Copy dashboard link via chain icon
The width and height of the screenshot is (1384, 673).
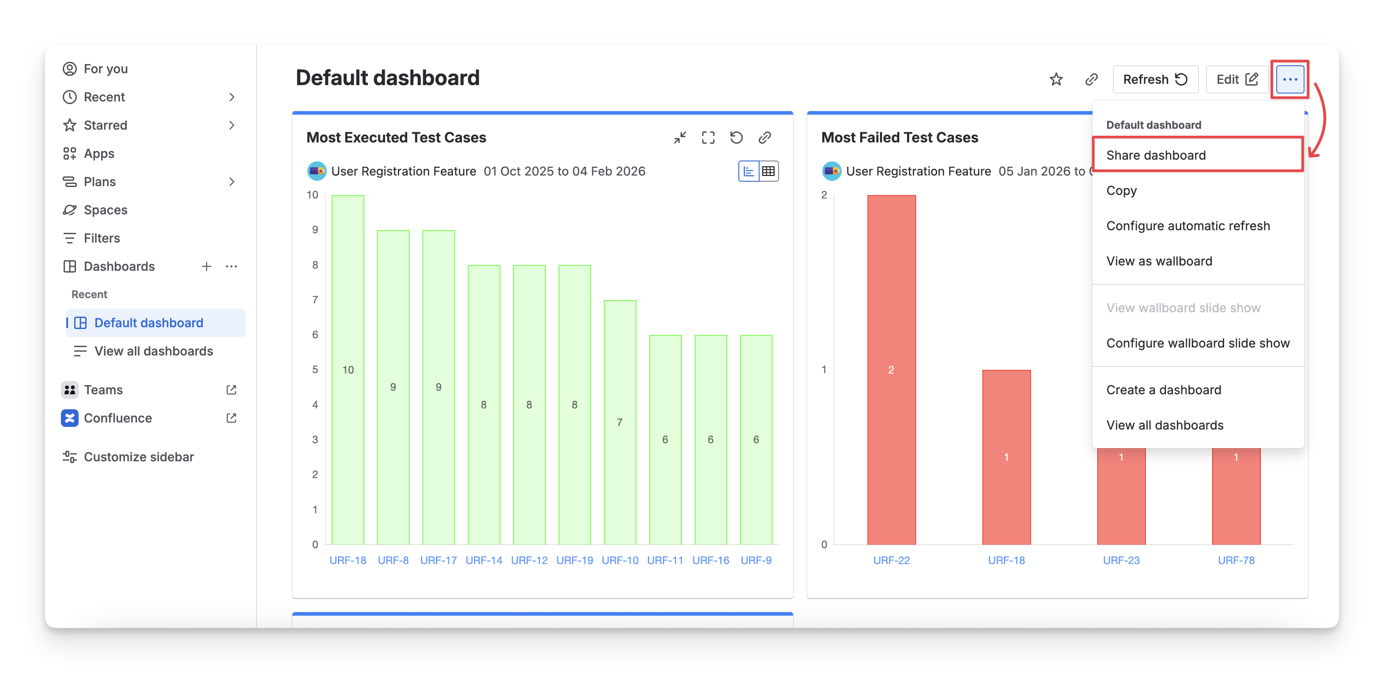click(1091, 79)
